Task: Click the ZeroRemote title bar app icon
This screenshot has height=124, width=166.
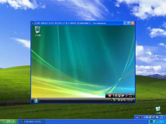Action: 33,23
